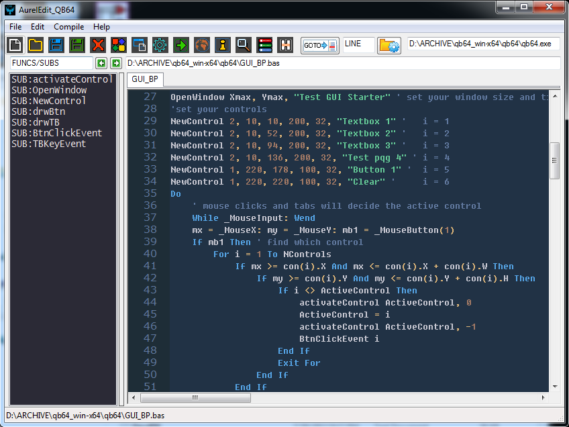
Task: Click the horizontal scroll right arrow
Action: [543, 397]
